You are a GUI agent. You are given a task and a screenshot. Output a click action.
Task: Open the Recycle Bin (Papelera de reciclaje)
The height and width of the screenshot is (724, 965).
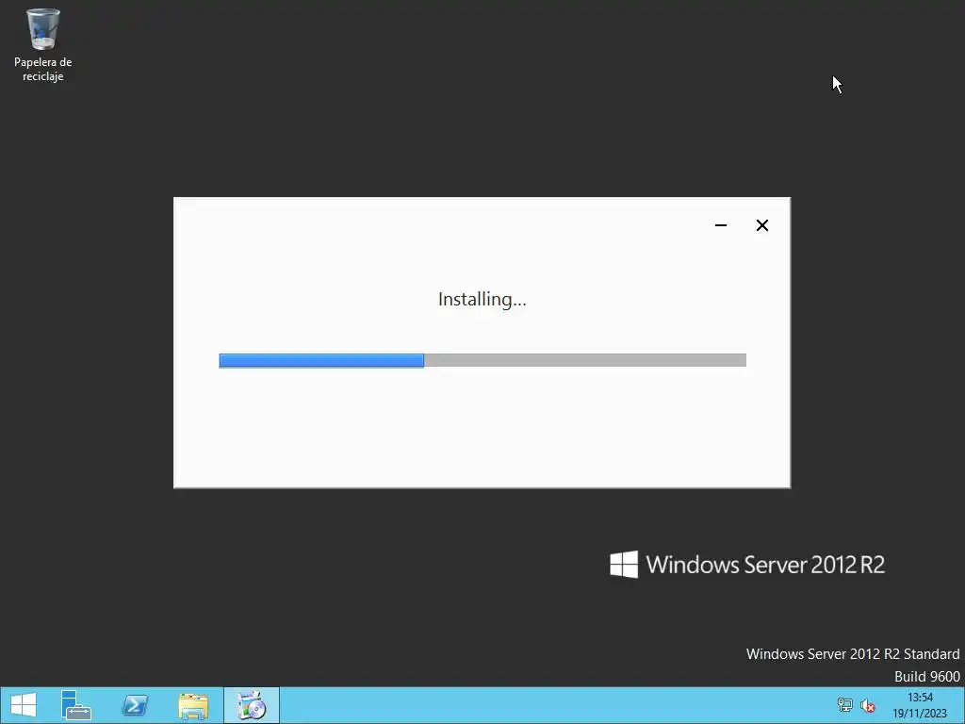pos(43,44)
